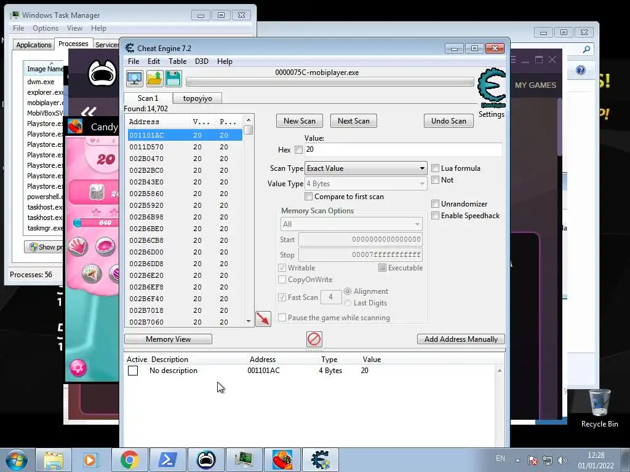Open Cheat Engine Edit menu
Viewport: 630px width, 472px height.
click(153, 61)
